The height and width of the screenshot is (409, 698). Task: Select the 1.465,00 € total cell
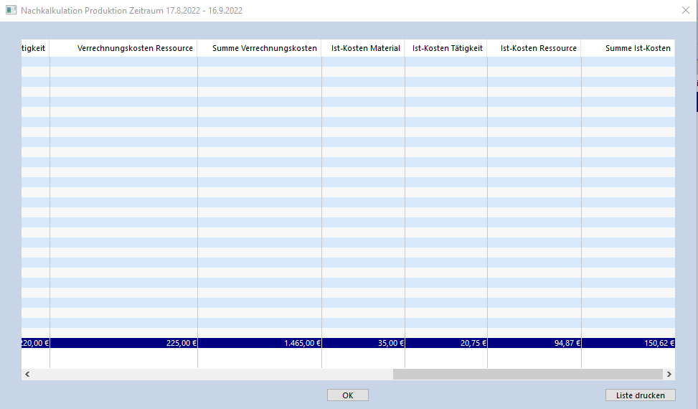[x=260, y=343]
